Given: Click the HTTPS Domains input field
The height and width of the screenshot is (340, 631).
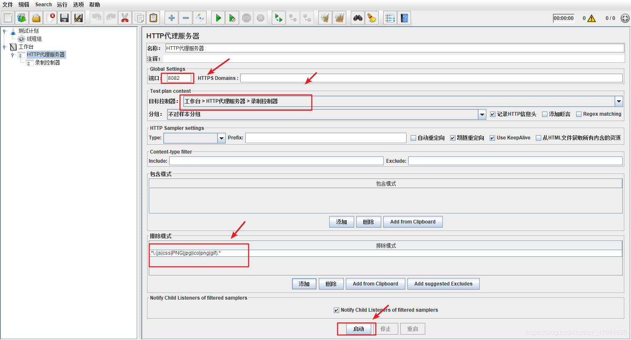Looking at the screenshot, I should click(x=431, y=78).
